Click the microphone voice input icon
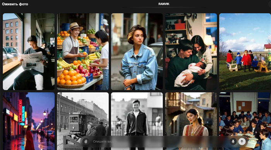This screenshot has height=150, width=271. pos(233,141)
